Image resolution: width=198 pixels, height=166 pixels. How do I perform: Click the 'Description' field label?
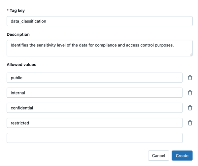pyautogui.click(x=18, y=34)
